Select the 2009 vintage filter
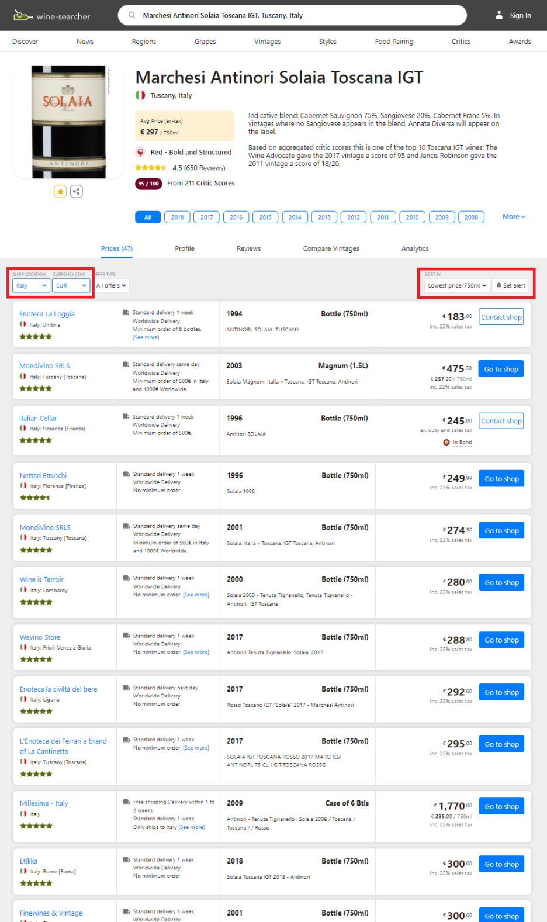547x922 pixels. point(442,217)
